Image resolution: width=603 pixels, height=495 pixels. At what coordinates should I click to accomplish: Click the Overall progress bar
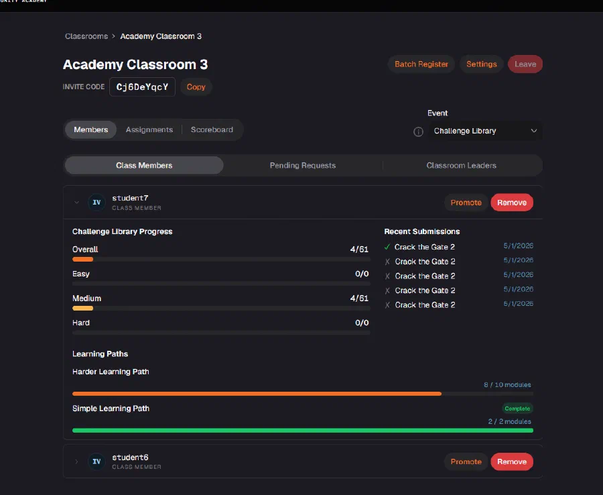coord(221,260)
